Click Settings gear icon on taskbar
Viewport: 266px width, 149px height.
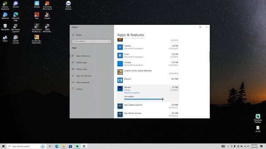coord(84,146)
